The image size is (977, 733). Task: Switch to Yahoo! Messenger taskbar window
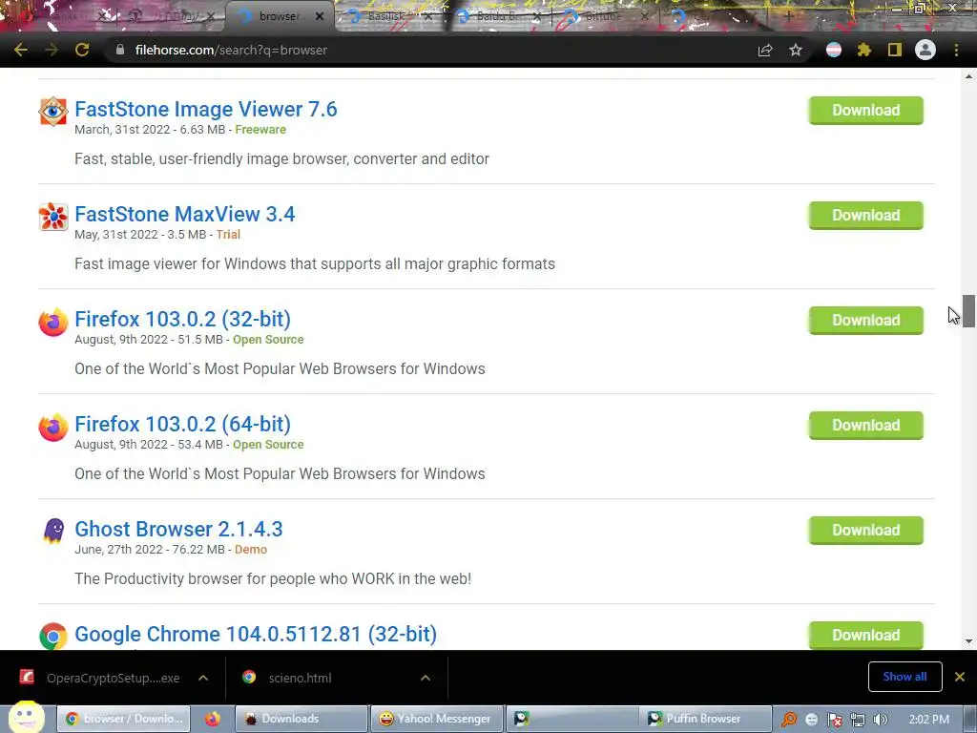[435, 719]
